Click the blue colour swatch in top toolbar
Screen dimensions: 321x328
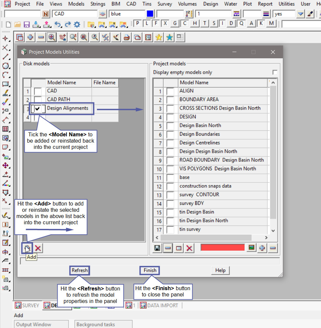150,14
